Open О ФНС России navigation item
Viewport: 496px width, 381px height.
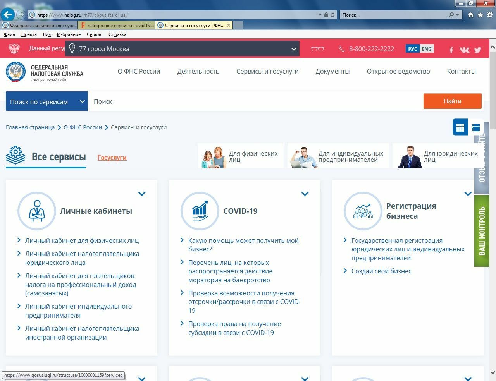(139, 71)
